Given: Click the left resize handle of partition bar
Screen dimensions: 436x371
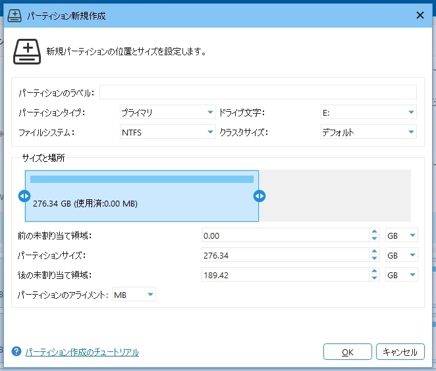Looking at the screenshot, I should click(24, 196).
